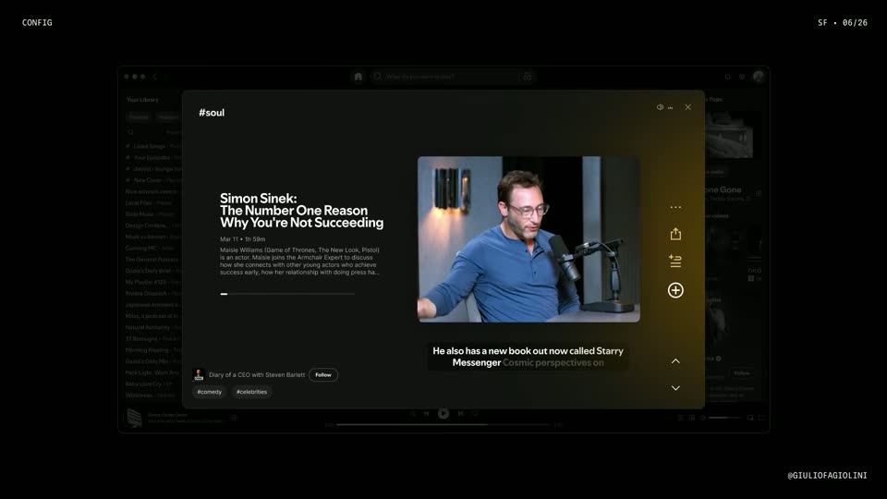Click the #soul heading
The width and height of the screenshot is (887, 499).
pos(212,113)
